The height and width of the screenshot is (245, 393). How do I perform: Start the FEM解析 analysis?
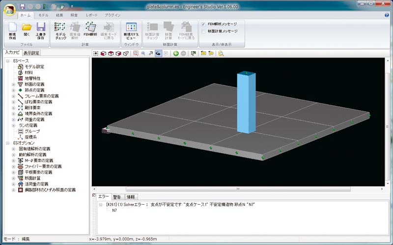click(90, 29)
